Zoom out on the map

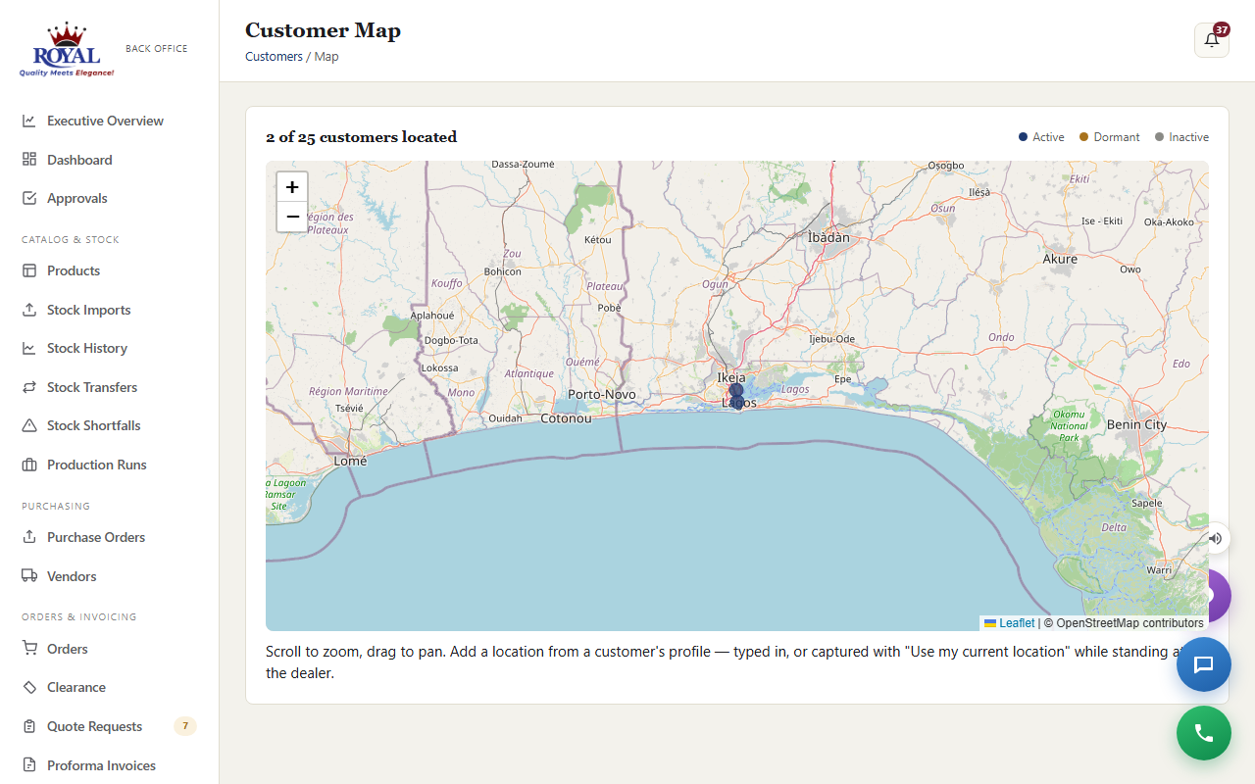[292, 217]
